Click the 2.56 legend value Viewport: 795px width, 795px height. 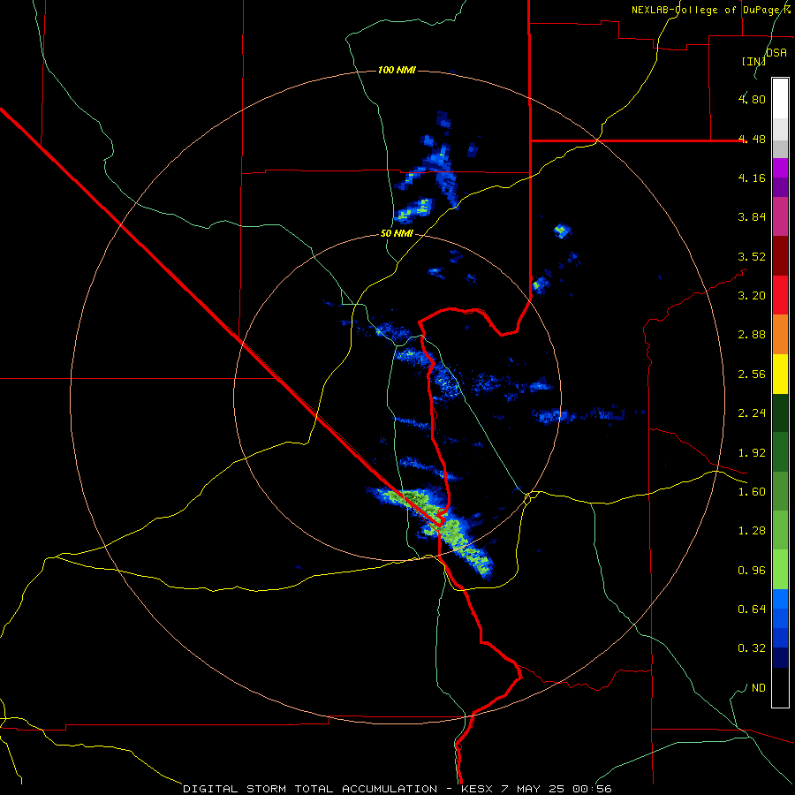tap(752, 374)
